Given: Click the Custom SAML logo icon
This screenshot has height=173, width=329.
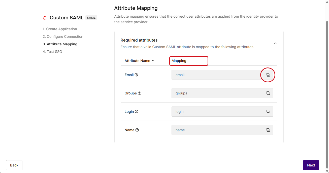Looking at the screenshot, I should [45, 18].
